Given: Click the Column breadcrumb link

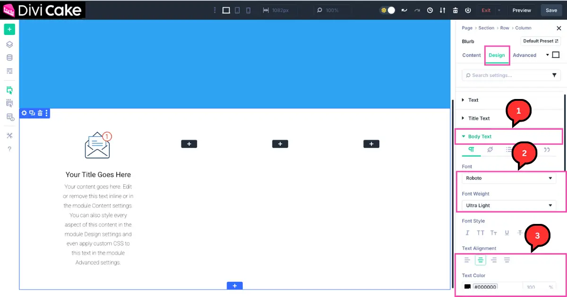Looking at the screenshot, I should coord(523,28).
